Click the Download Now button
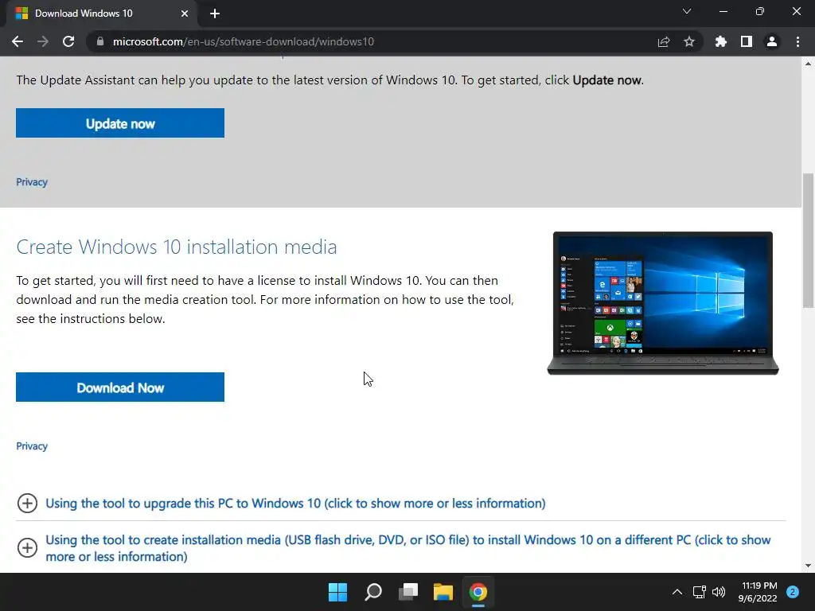Image resolution: width=815 pixels, height=611 pixels. [x=120, y=387]
